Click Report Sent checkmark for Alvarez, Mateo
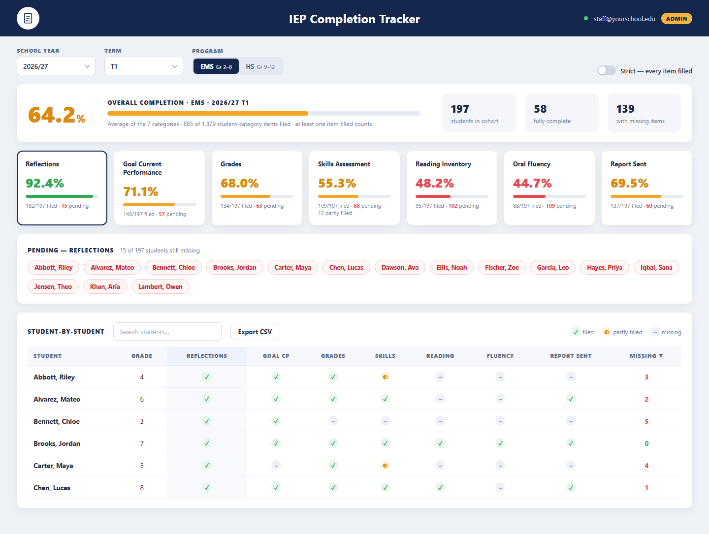This screenshot has width=709, height=534. 571,399
